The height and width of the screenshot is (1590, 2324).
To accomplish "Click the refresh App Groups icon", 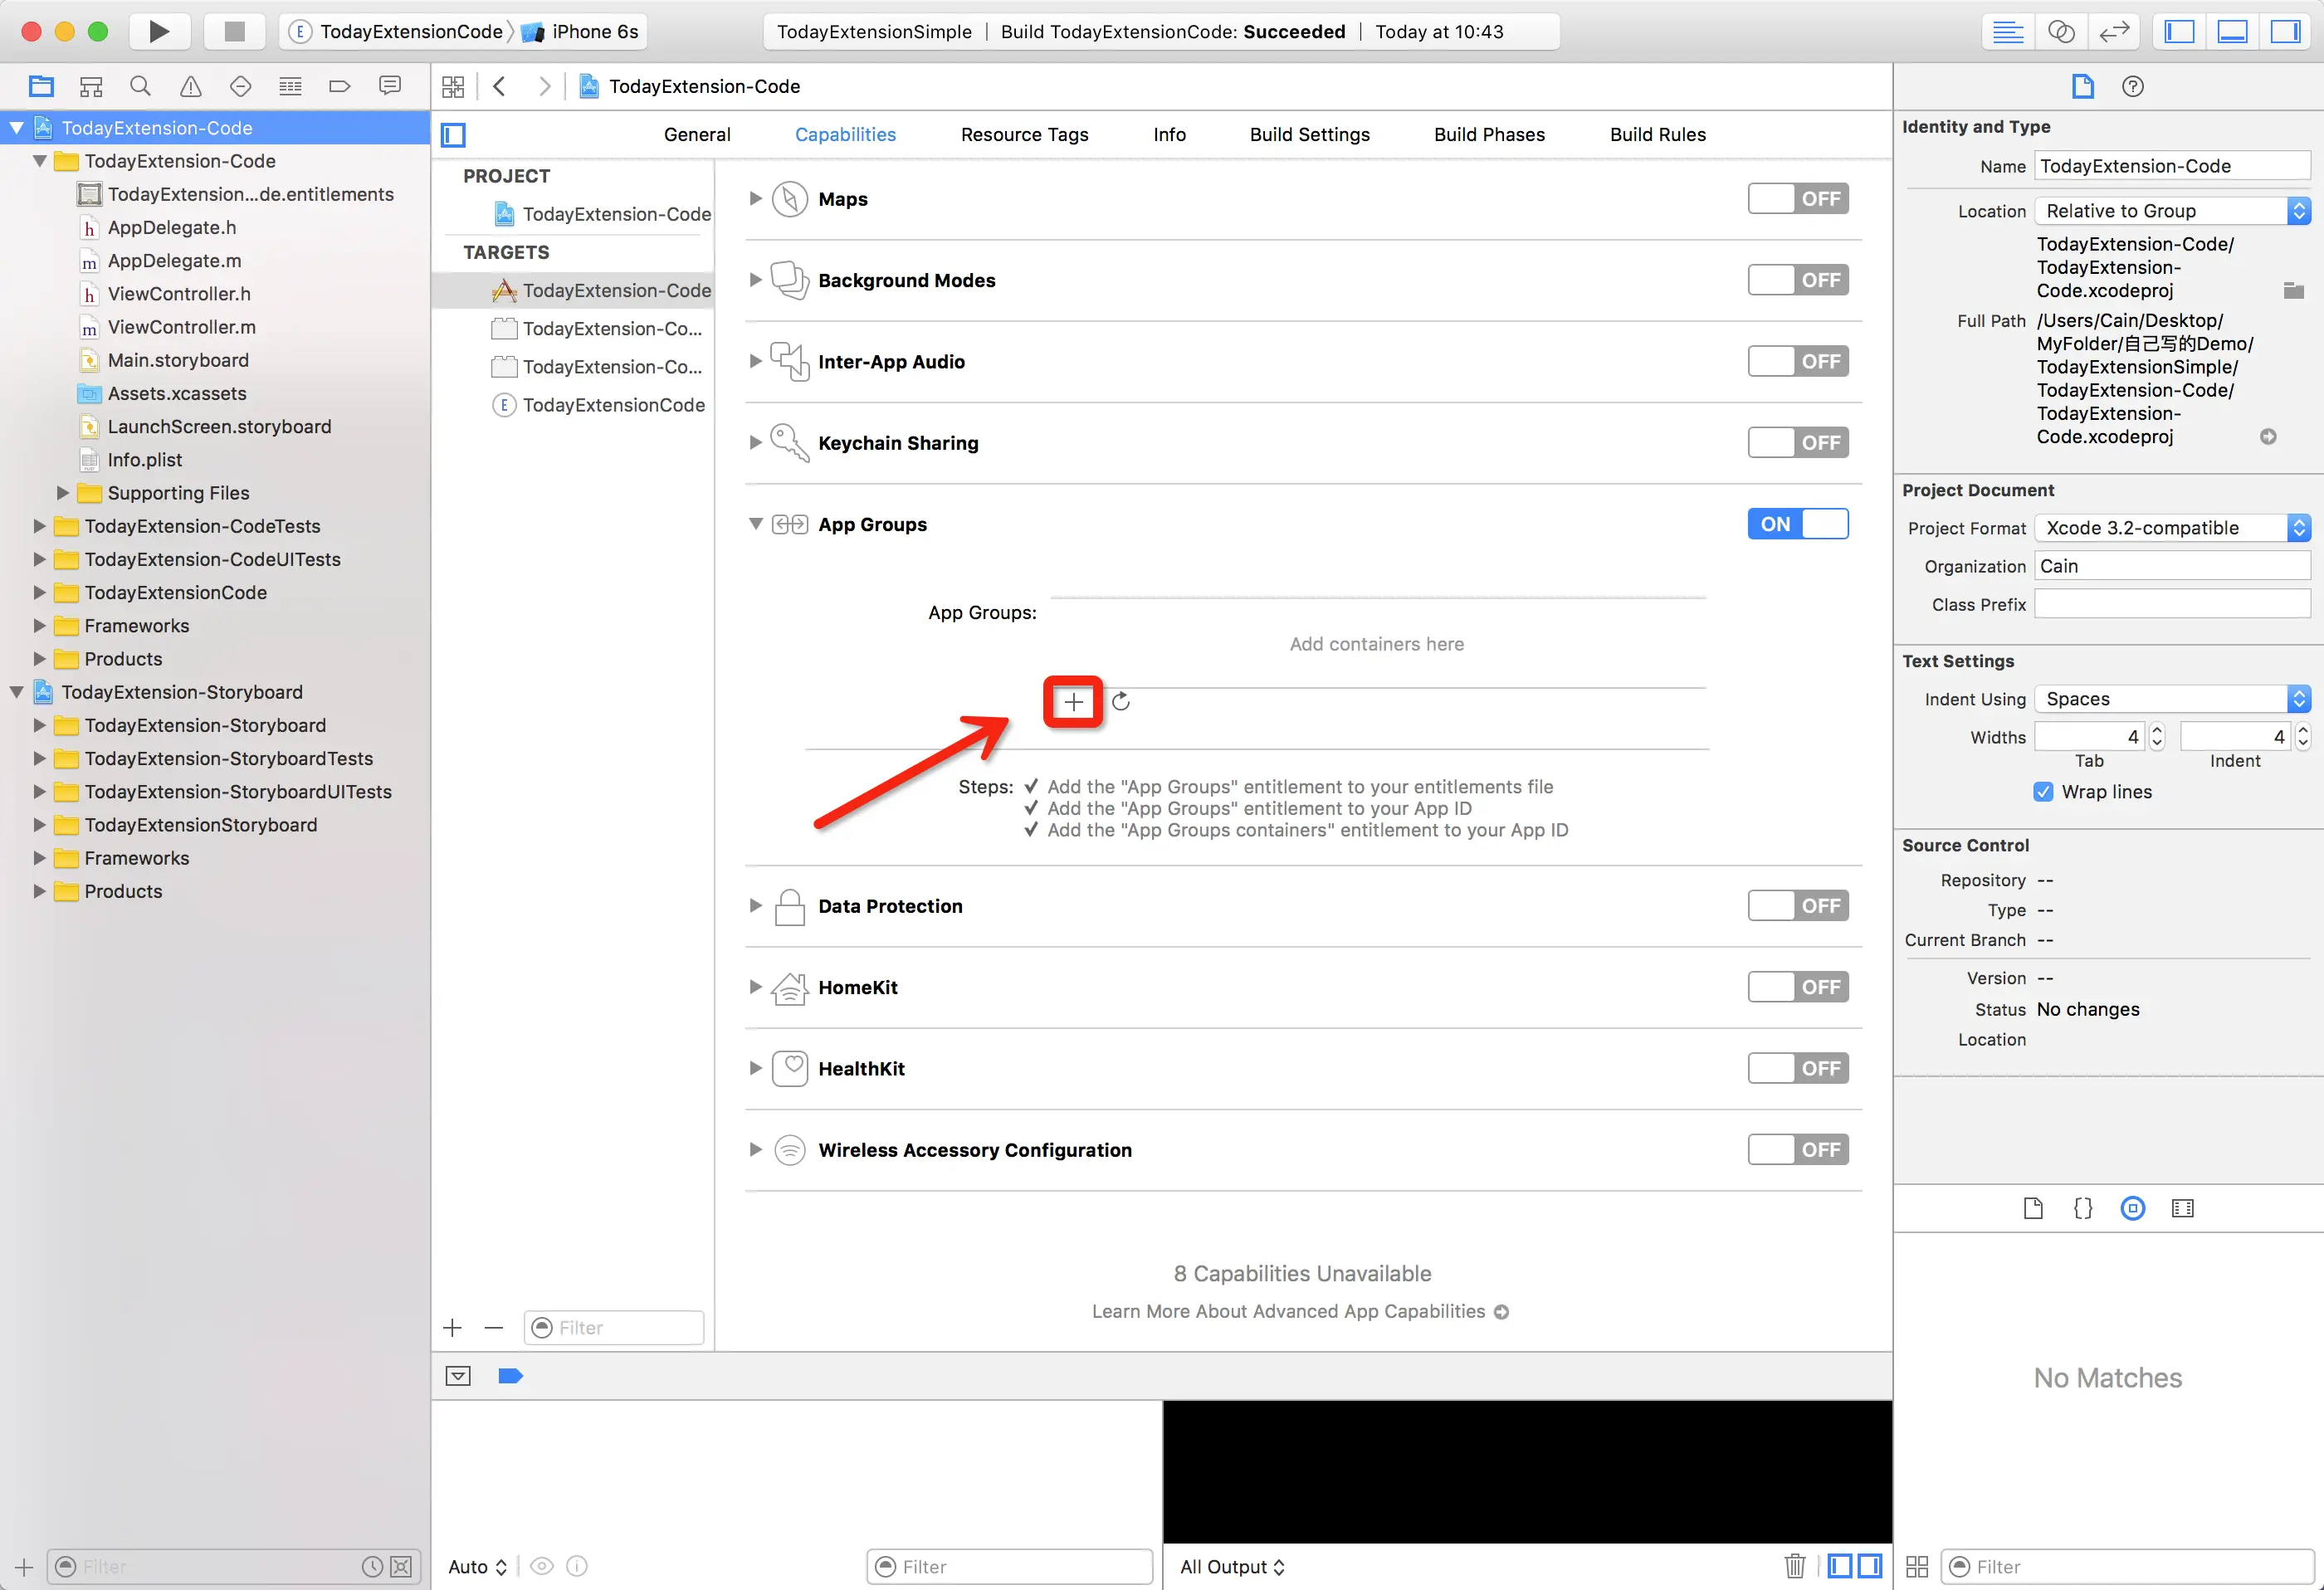I will tap(1121, 702).
